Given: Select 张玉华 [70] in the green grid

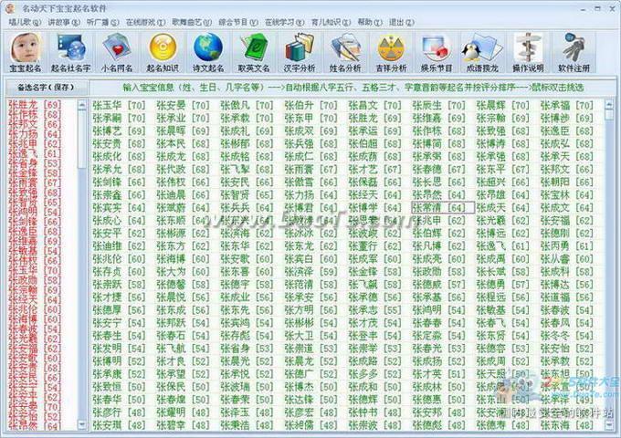Looking at the screenshot, I should tap(119, 105).
